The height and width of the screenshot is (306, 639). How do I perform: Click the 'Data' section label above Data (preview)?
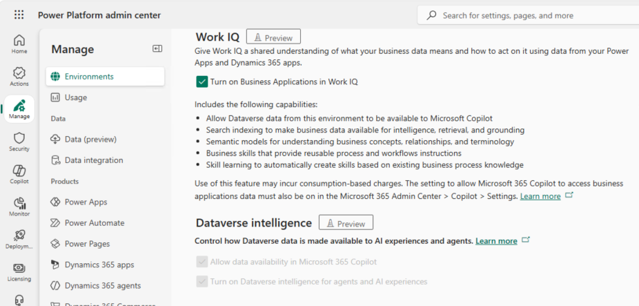coord(58,118)
